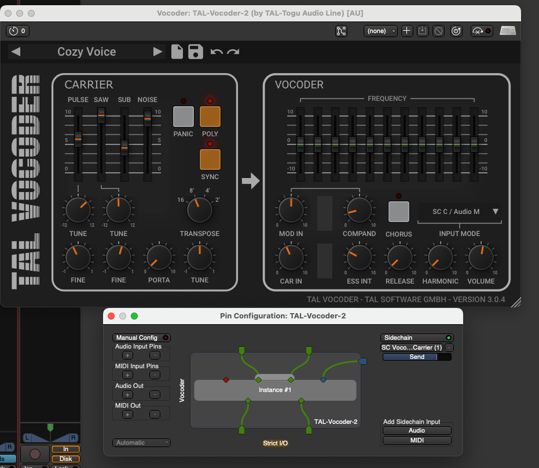
Task: Add an Audio sidechain input
Action: (x=417, y=430)
